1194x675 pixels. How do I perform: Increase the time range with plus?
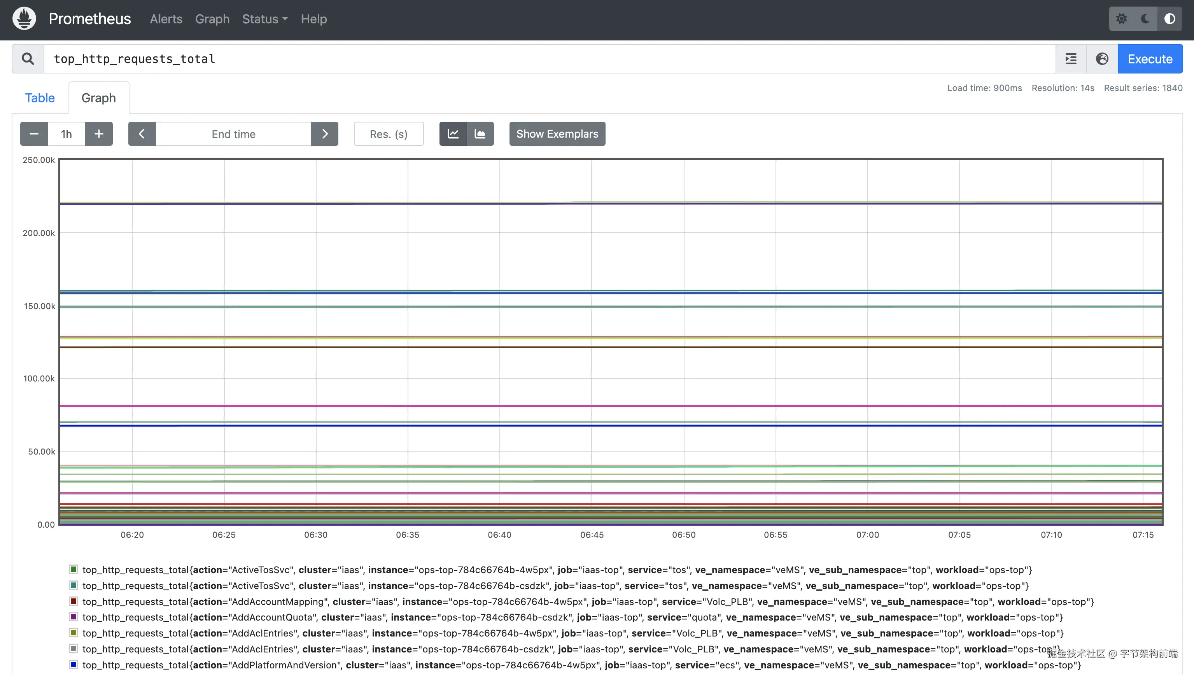point(99,134)
